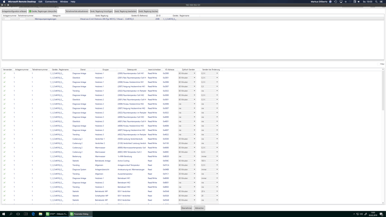Open the Edit menu
The image size is (386, 217).
(x=40, y=2)
